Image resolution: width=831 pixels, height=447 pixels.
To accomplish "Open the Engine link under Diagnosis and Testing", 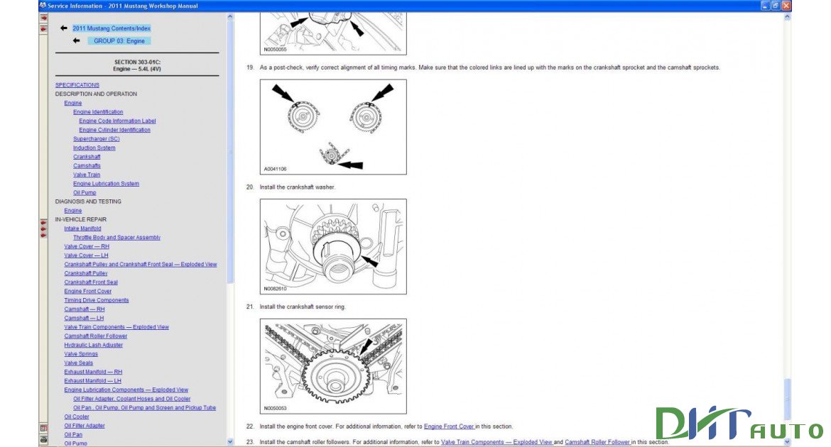I will (73, 210).
